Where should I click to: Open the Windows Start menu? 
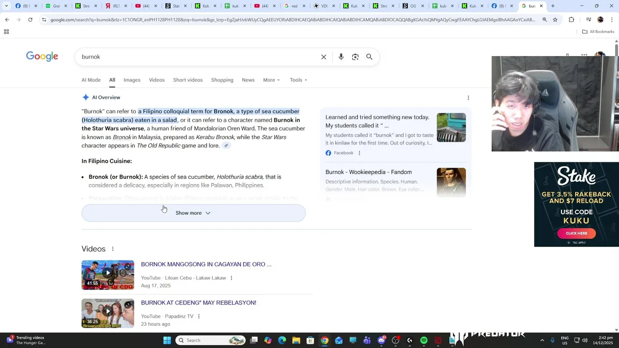click(x=167, y=340)
